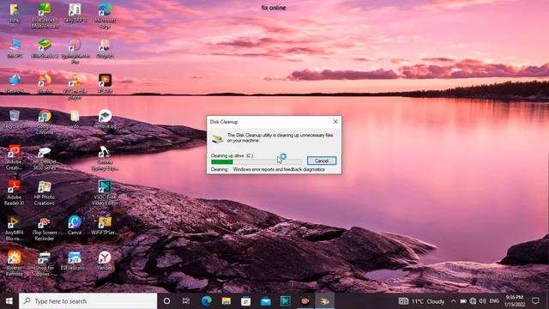
Task: Open the clock and calendar flyout
Action: [515, 301]
